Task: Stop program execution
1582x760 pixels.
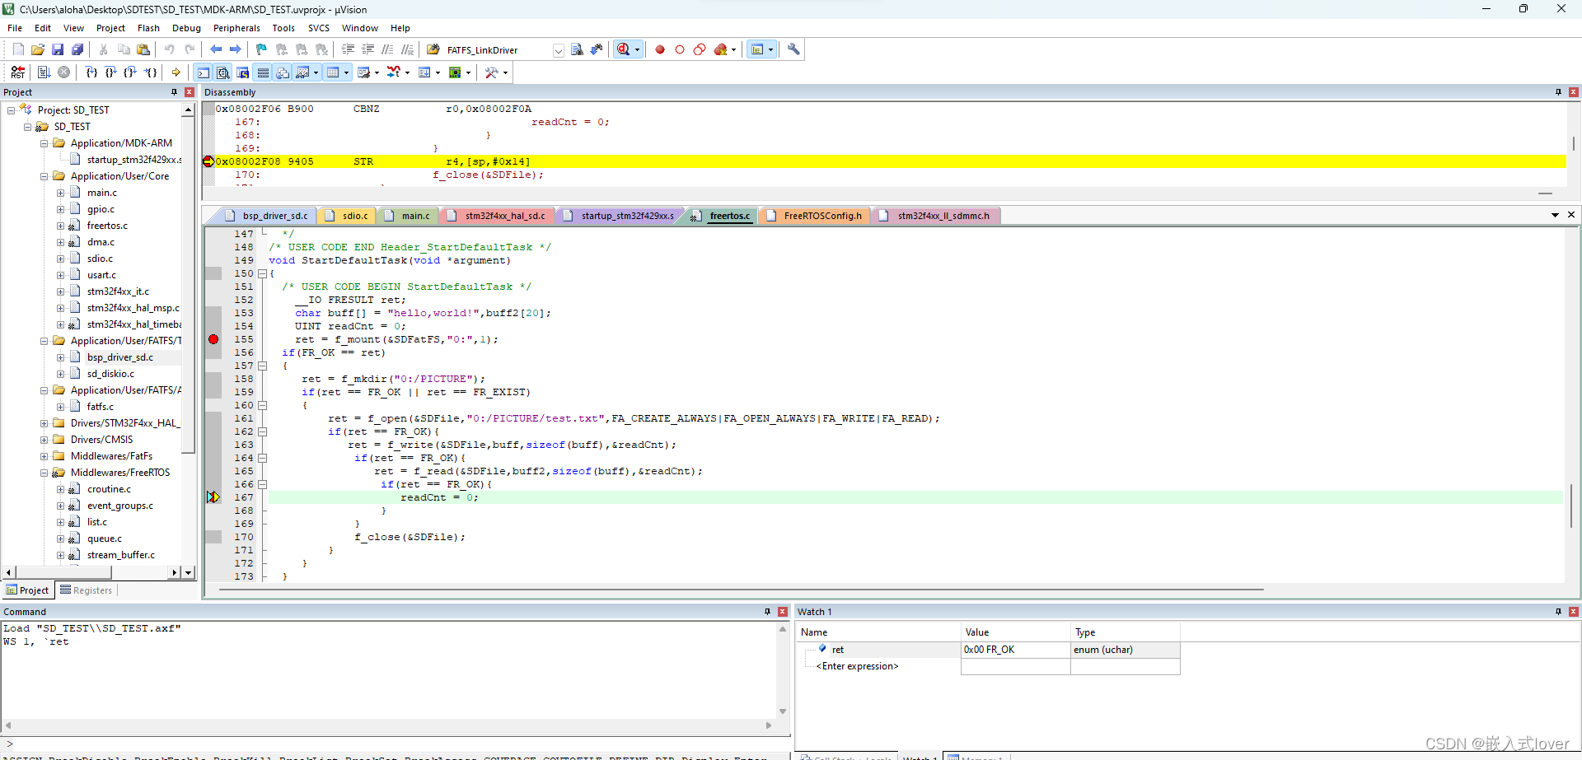Action: point(64,72)
